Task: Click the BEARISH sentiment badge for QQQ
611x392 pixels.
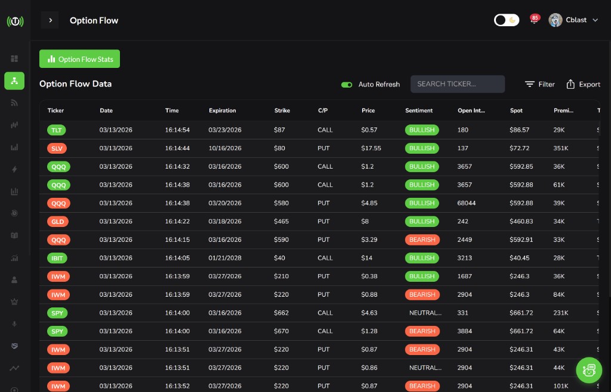Action: [x=422, y=239]
